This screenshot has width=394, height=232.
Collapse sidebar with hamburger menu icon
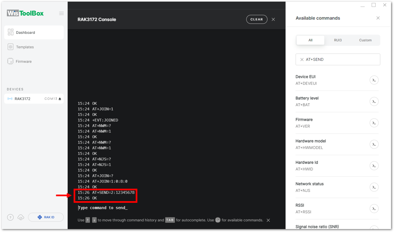(x=61, y=13)
